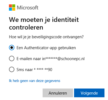108x100 pixels.
Task: Click the 'E-mailen naar' label words
Action: pos(29,59)
